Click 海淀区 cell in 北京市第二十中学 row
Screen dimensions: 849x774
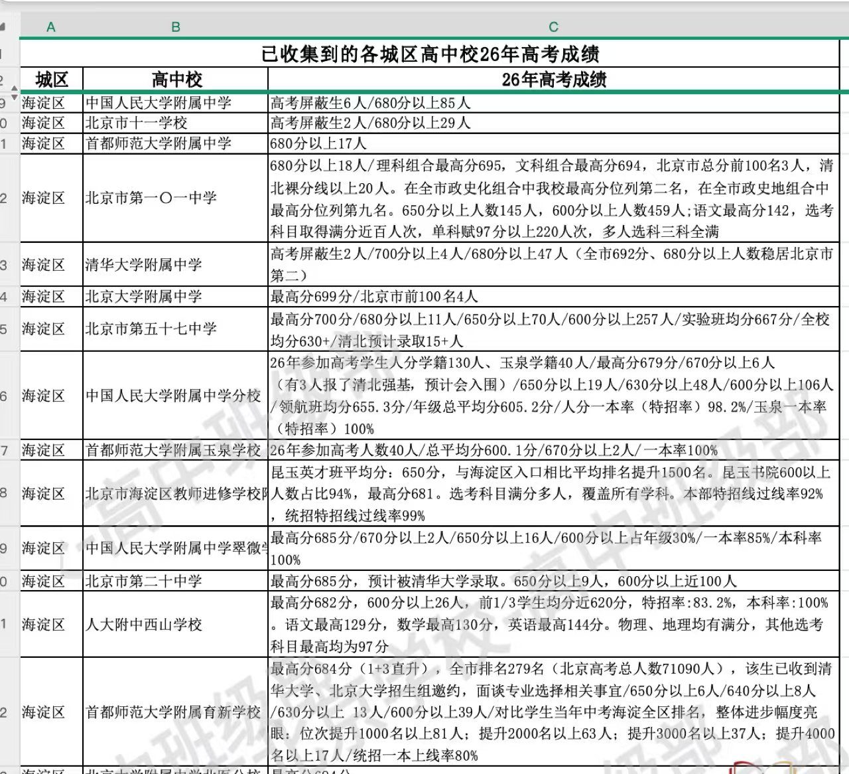click(51, 581)
